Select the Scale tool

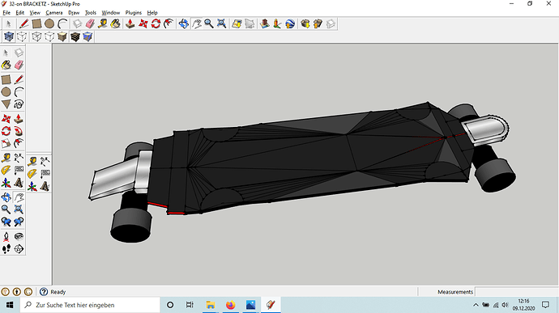coord(6,143)
